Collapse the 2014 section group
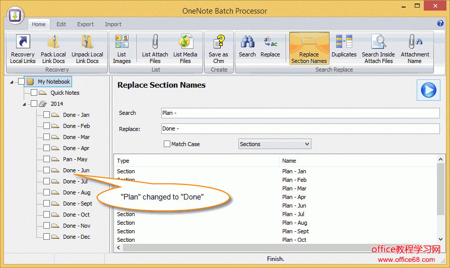This screenshot has height=268, width=450. [24, 104]
